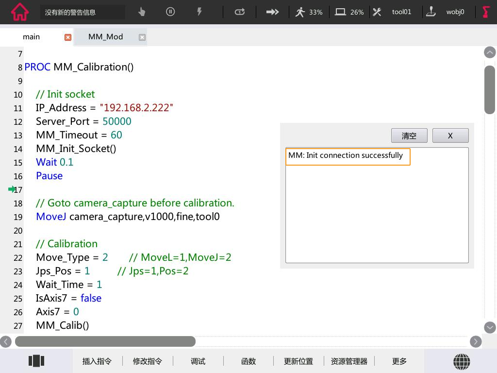
Task: Close the message panel with X button
Action: (x=450, y=136)
